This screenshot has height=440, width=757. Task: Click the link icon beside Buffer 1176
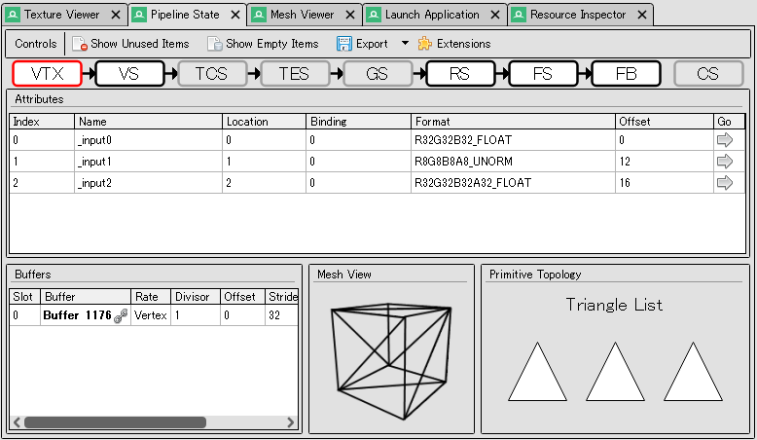point(121,315)
